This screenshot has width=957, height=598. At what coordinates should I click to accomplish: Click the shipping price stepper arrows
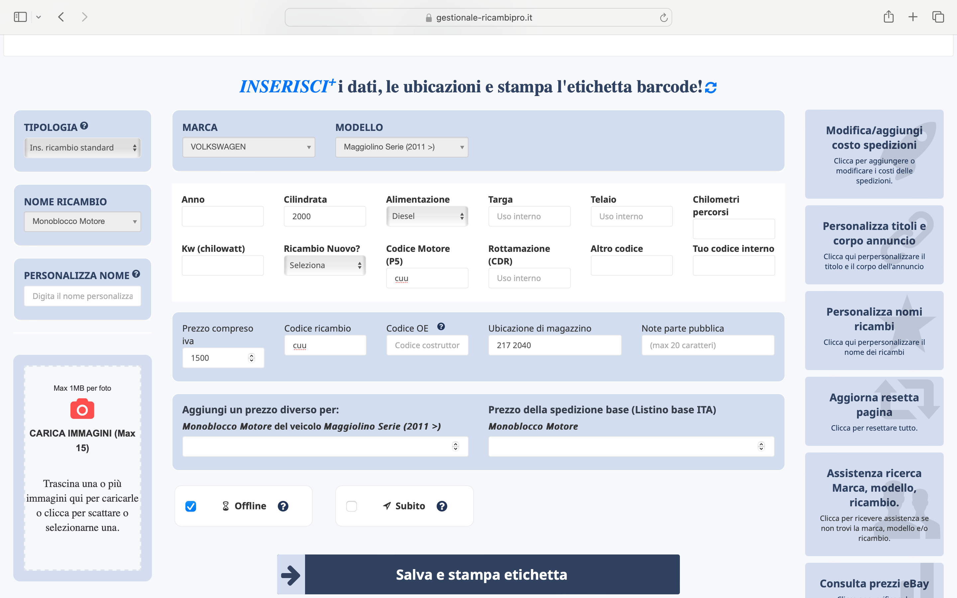[761, 447]
